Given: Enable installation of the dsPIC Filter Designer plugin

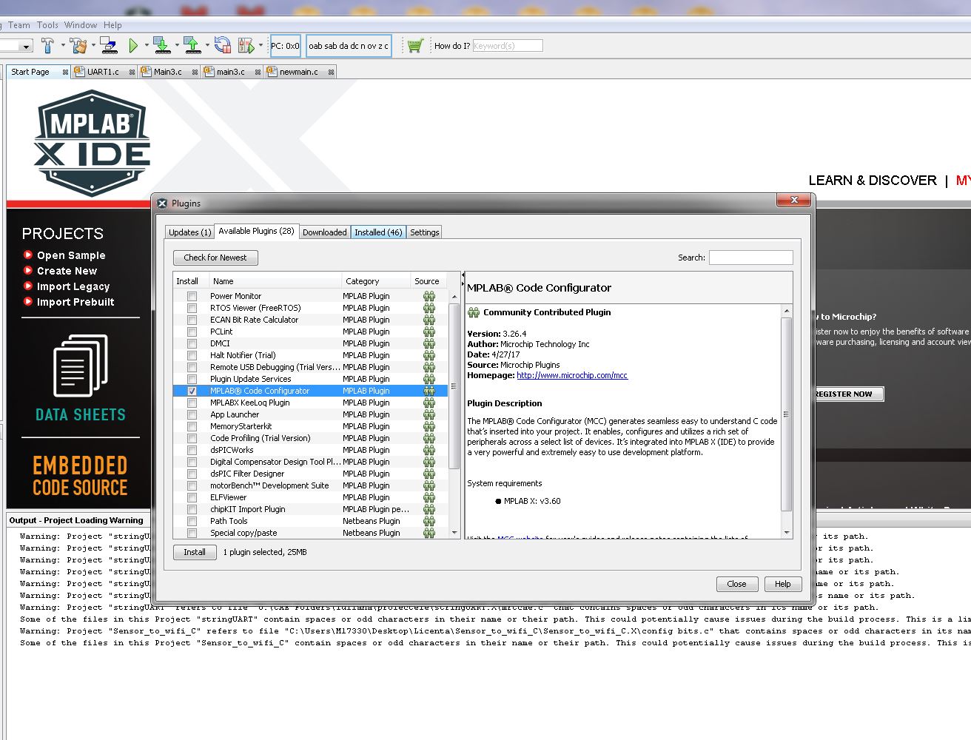Looking at the screenshot, I should pyautogui.click(x=191, y=474).
